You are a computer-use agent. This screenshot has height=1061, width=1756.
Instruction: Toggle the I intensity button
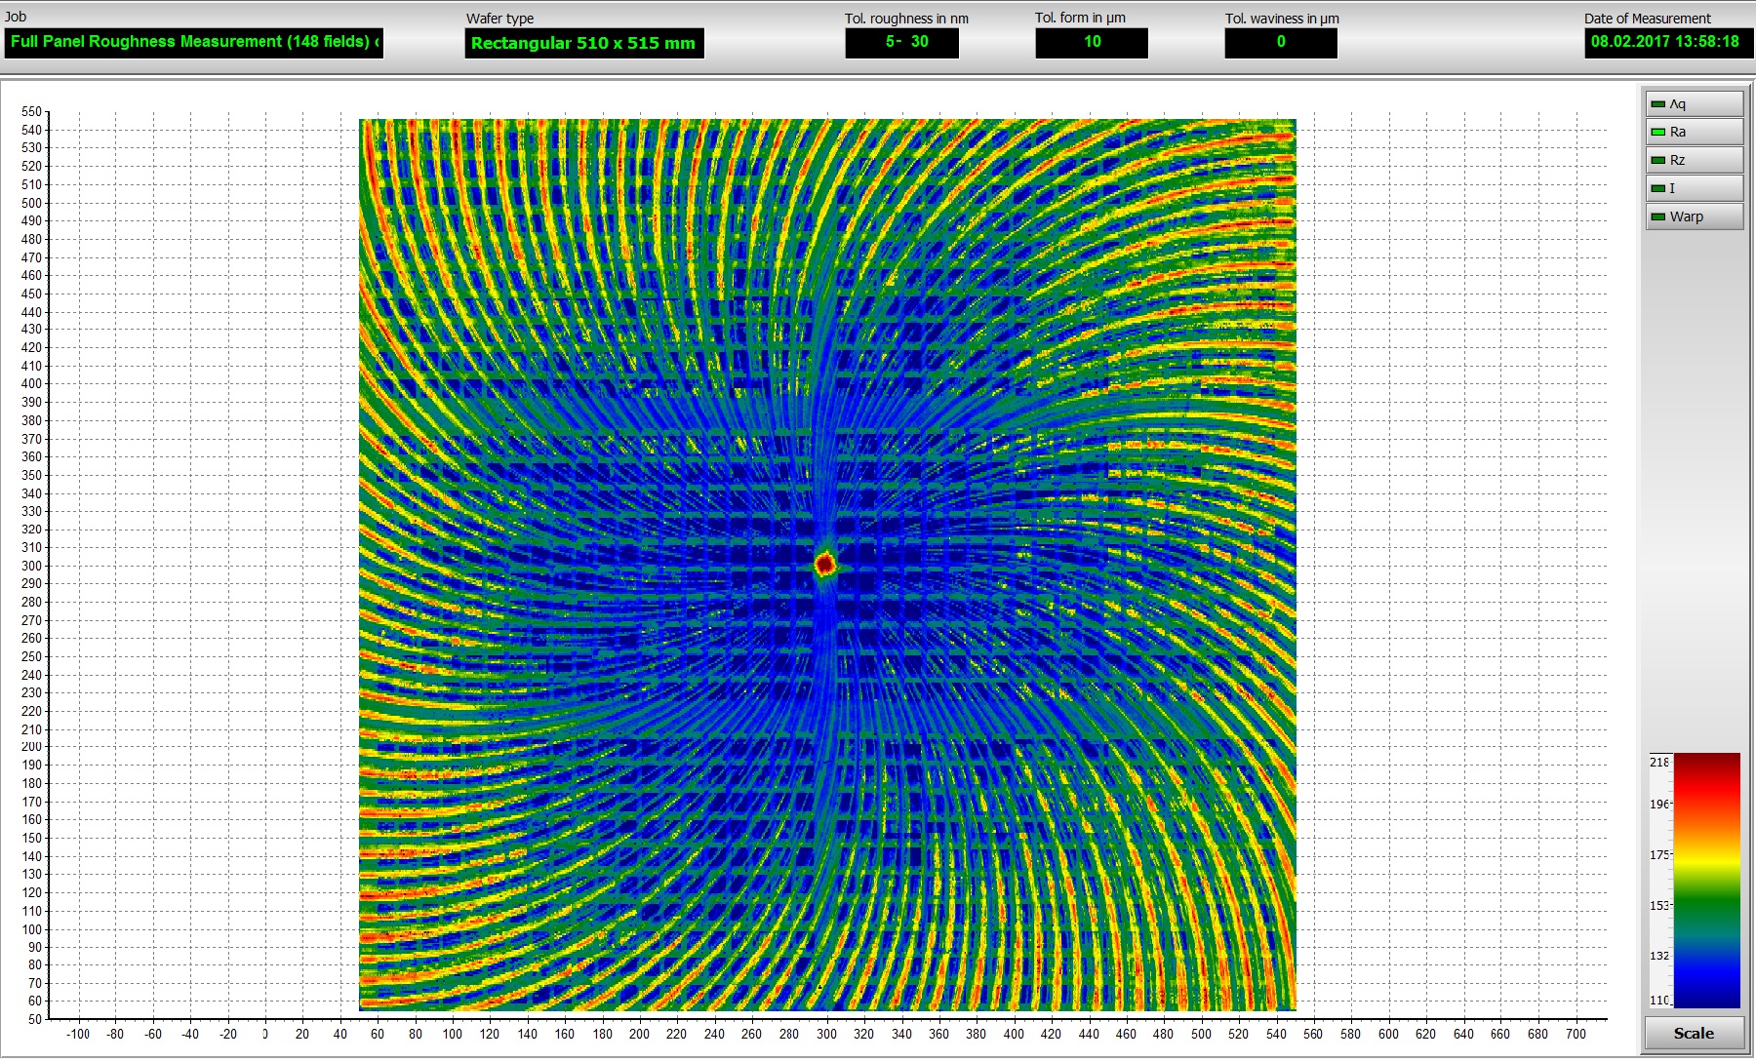[1695, 188]
